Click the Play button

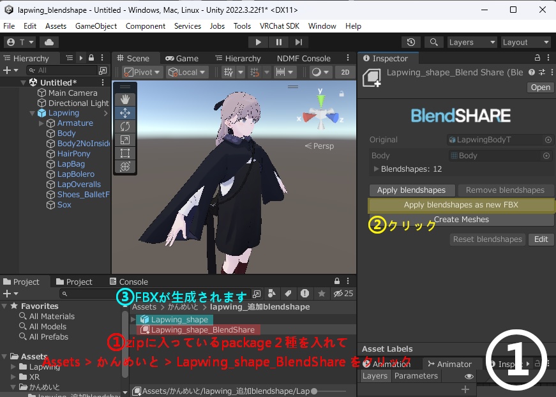(258, 42)
